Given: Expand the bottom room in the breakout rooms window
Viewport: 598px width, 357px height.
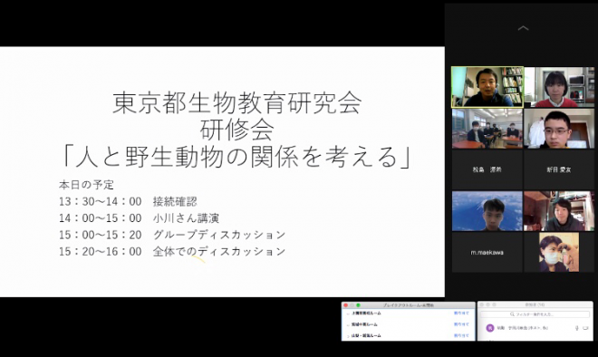Looking at the screenshot, I should pyautogui.click(x=348, y=336).
